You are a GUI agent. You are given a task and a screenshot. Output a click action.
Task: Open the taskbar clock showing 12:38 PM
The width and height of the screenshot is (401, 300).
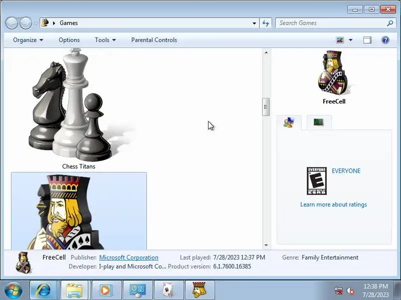pos(375,290)
